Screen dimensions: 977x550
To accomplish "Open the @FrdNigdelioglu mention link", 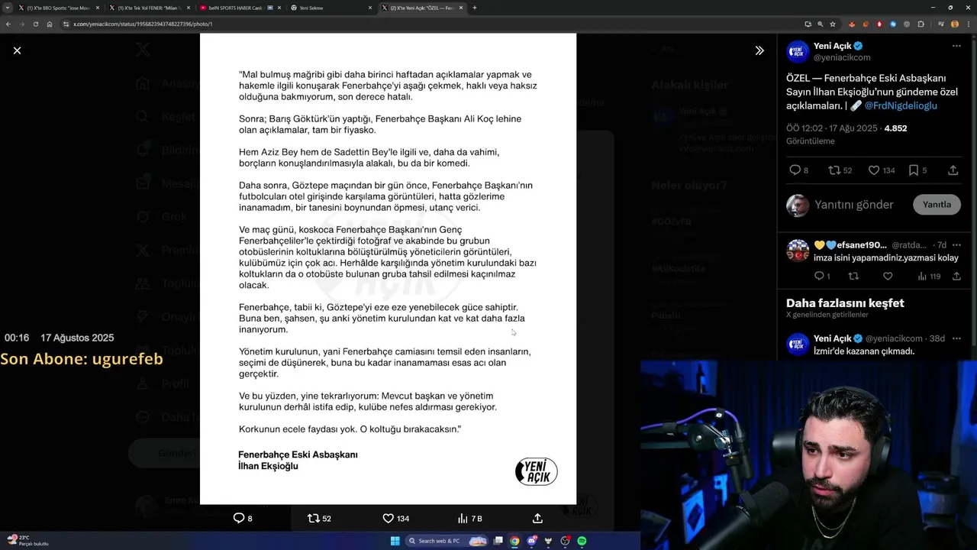I will pyautogui.click(x=901, y=105).
